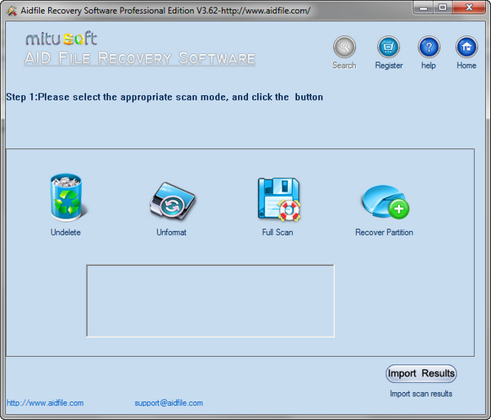Click the support@aidfile.com email link
491x420 pixels.
[169, 403]
